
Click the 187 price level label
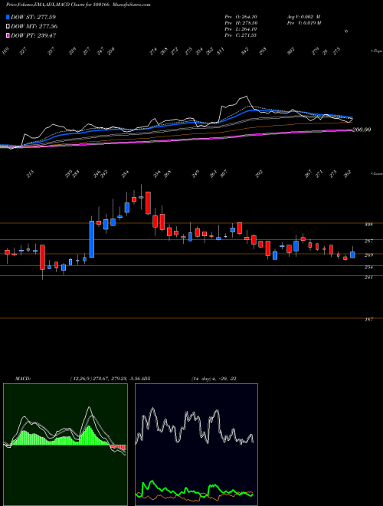coord(369,320)
